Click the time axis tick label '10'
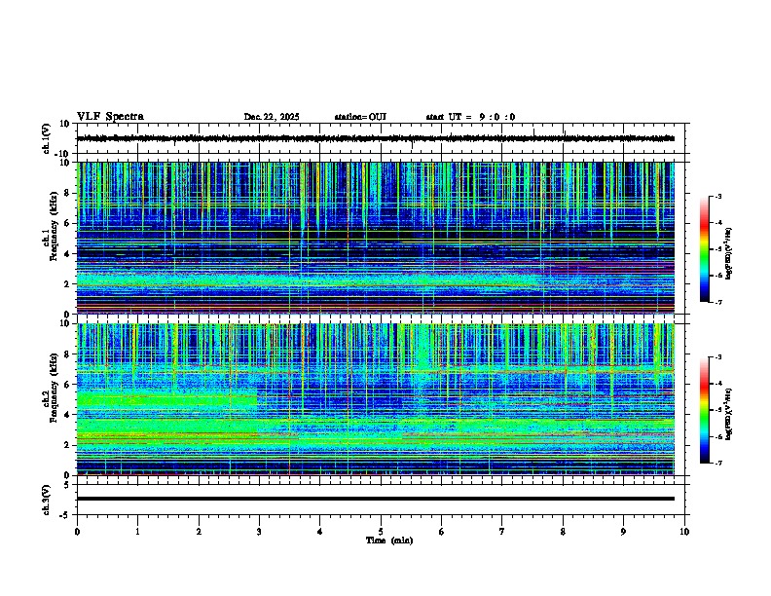The height and width of the screenshot is (596, 771). pyautogui.click(x=684, y=532)
